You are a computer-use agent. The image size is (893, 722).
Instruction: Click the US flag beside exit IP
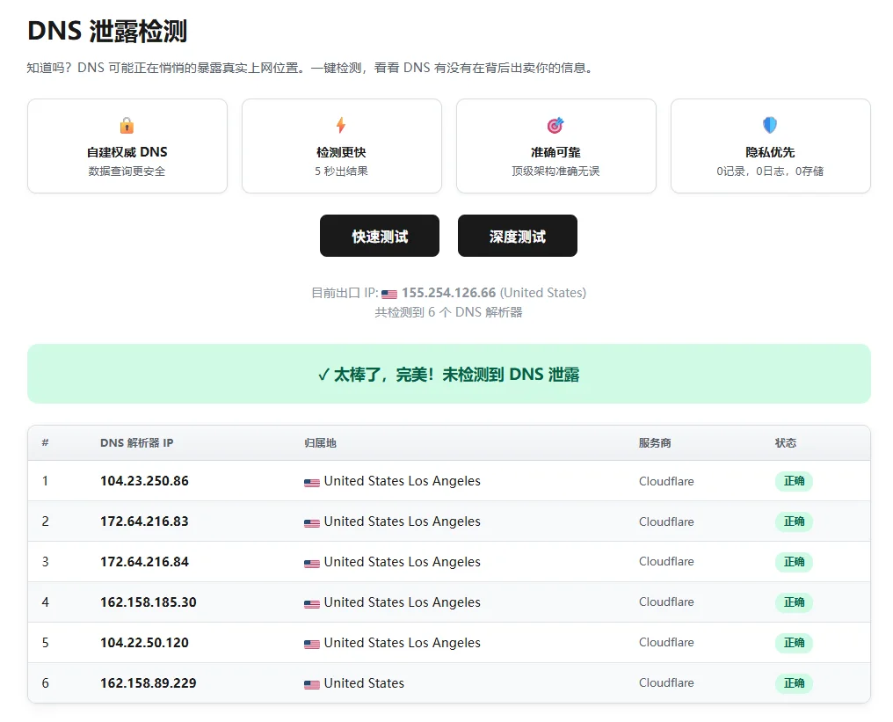click(x=389, y=294)
